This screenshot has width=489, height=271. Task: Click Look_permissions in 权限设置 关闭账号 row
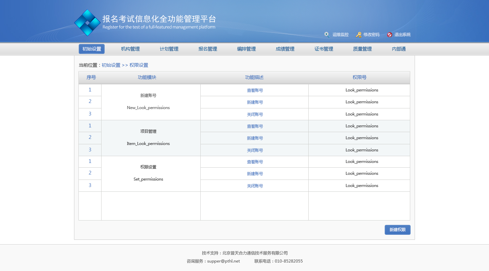[362, 186]
